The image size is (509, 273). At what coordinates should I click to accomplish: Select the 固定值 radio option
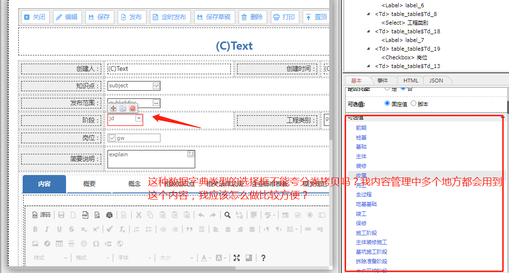pos(387,103)
